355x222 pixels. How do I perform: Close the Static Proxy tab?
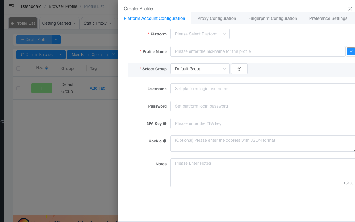pyautogui.click(x=110, y=23)
